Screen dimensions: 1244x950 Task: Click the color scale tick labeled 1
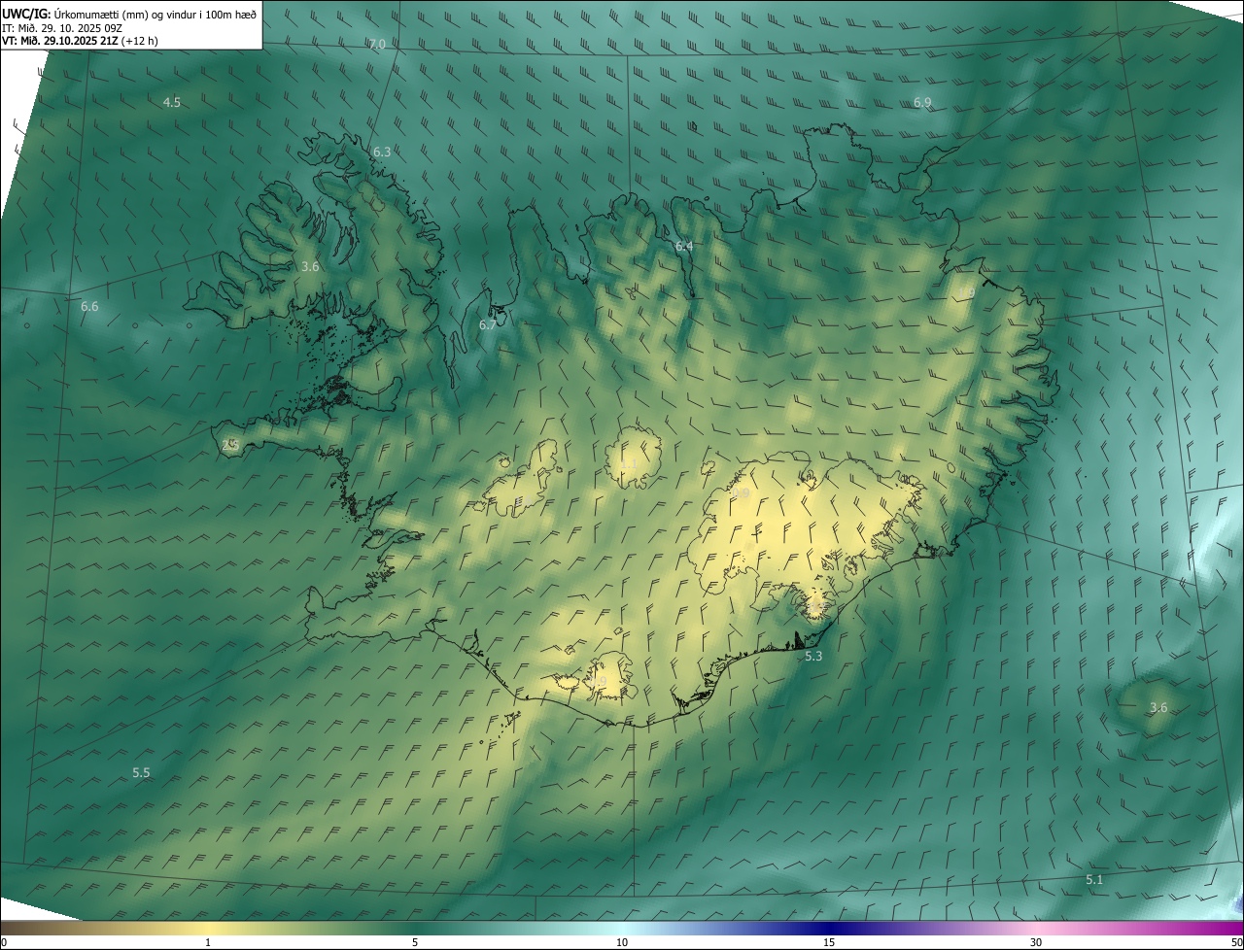tap(208, 943)
